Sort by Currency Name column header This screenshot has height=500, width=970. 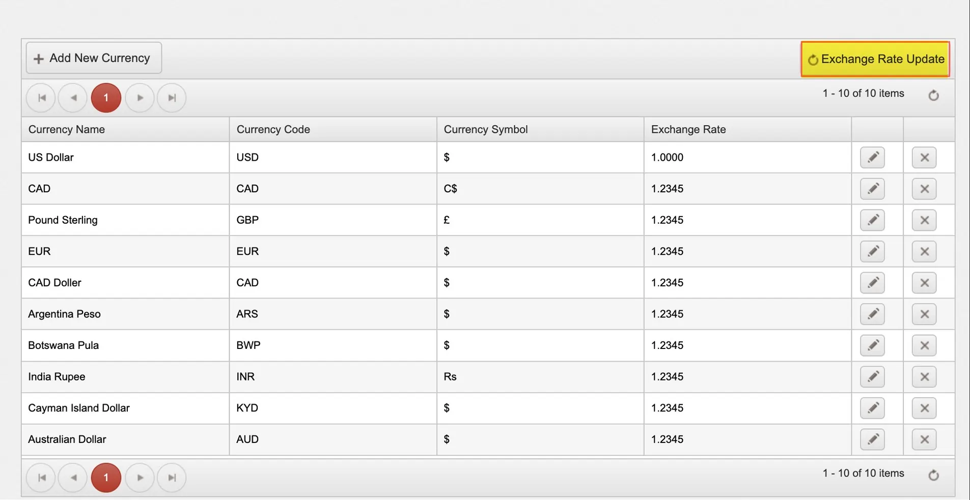pos(125,129)
